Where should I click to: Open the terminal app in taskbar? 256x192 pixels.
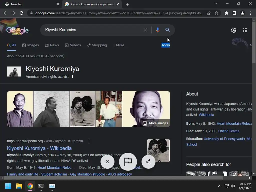[x=41, y=186]
